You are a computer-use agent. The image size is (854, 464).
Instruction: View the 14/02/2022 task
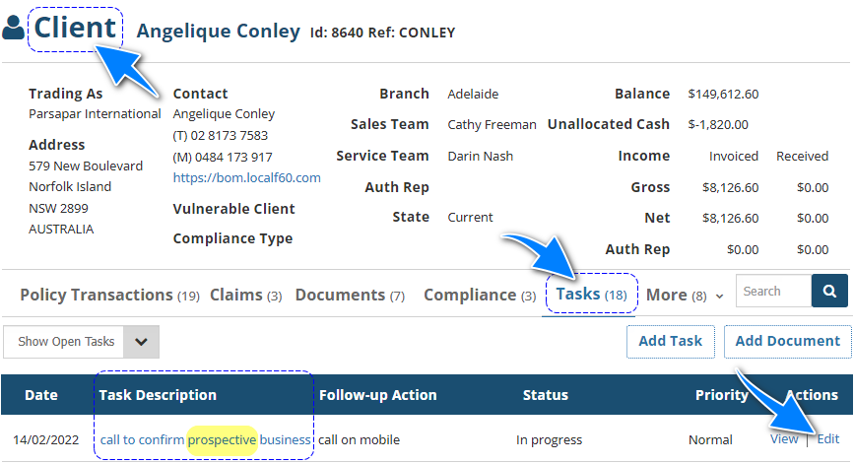click(x=784, y=439)
